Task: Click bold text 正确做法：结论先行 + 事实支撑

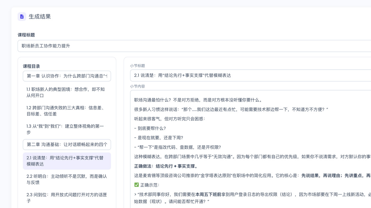Action: pyautogui.click(x=166, y=166)
